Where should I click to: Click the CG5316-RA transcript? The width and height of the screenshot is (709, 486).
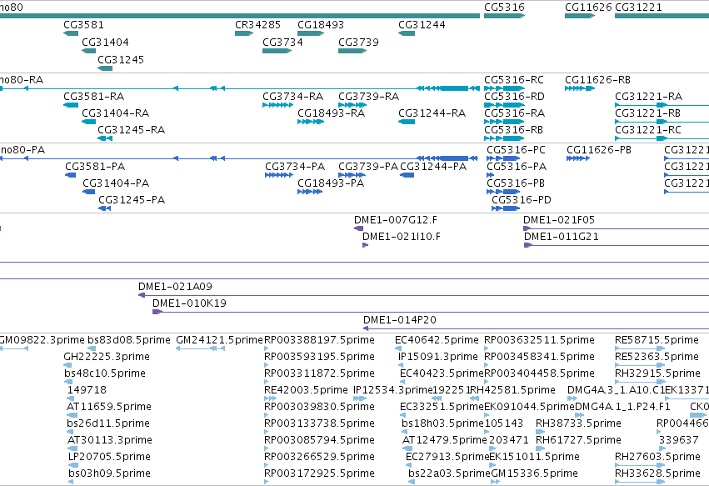click(x=504, y=122)
